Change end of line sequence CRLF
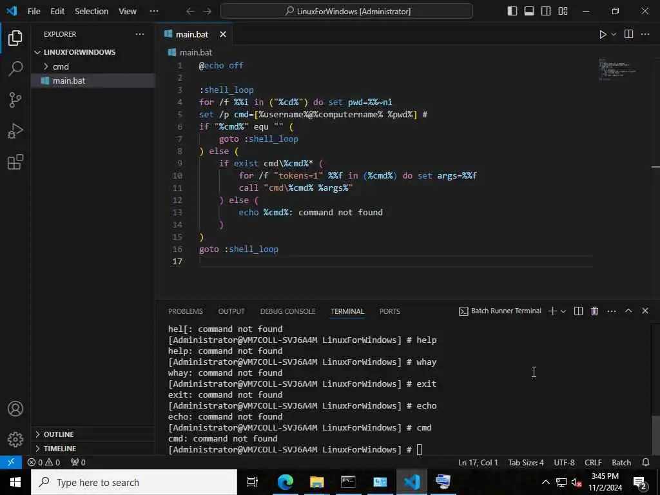Screen dimensions: 660x495 click(593, 462)
